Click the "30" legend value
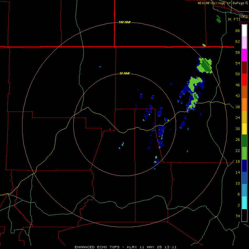The image size is (249, 249). (x=238, y=129)
